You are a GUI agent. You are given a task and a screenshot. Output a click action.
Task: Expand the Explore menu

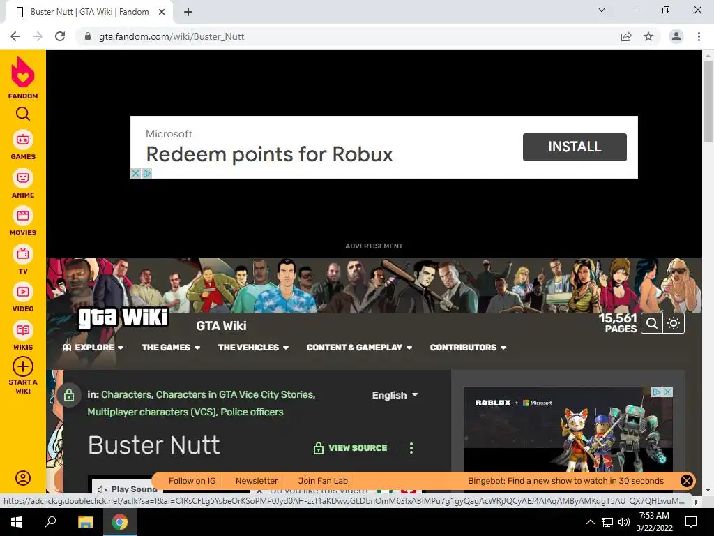(93, 348)
